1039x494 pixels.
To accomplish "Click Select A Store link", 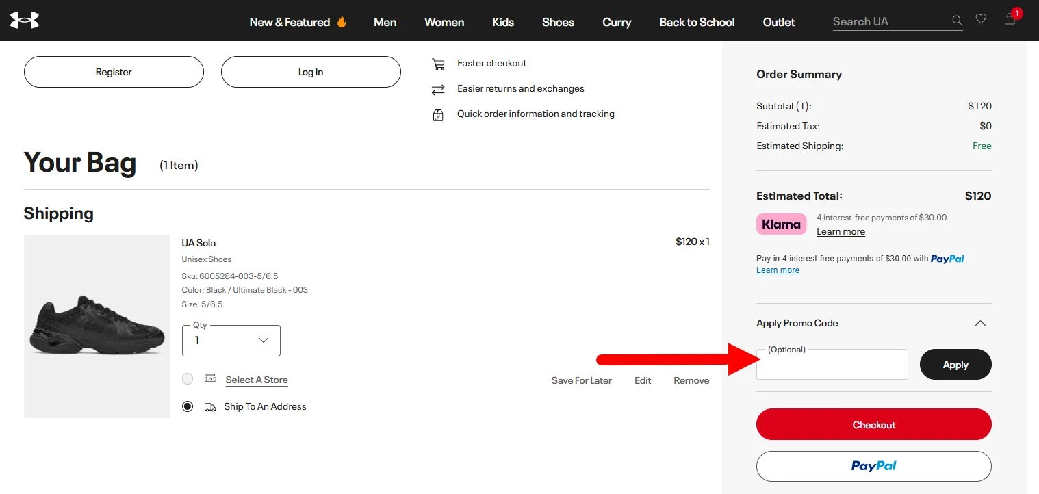I will (257, 380).
